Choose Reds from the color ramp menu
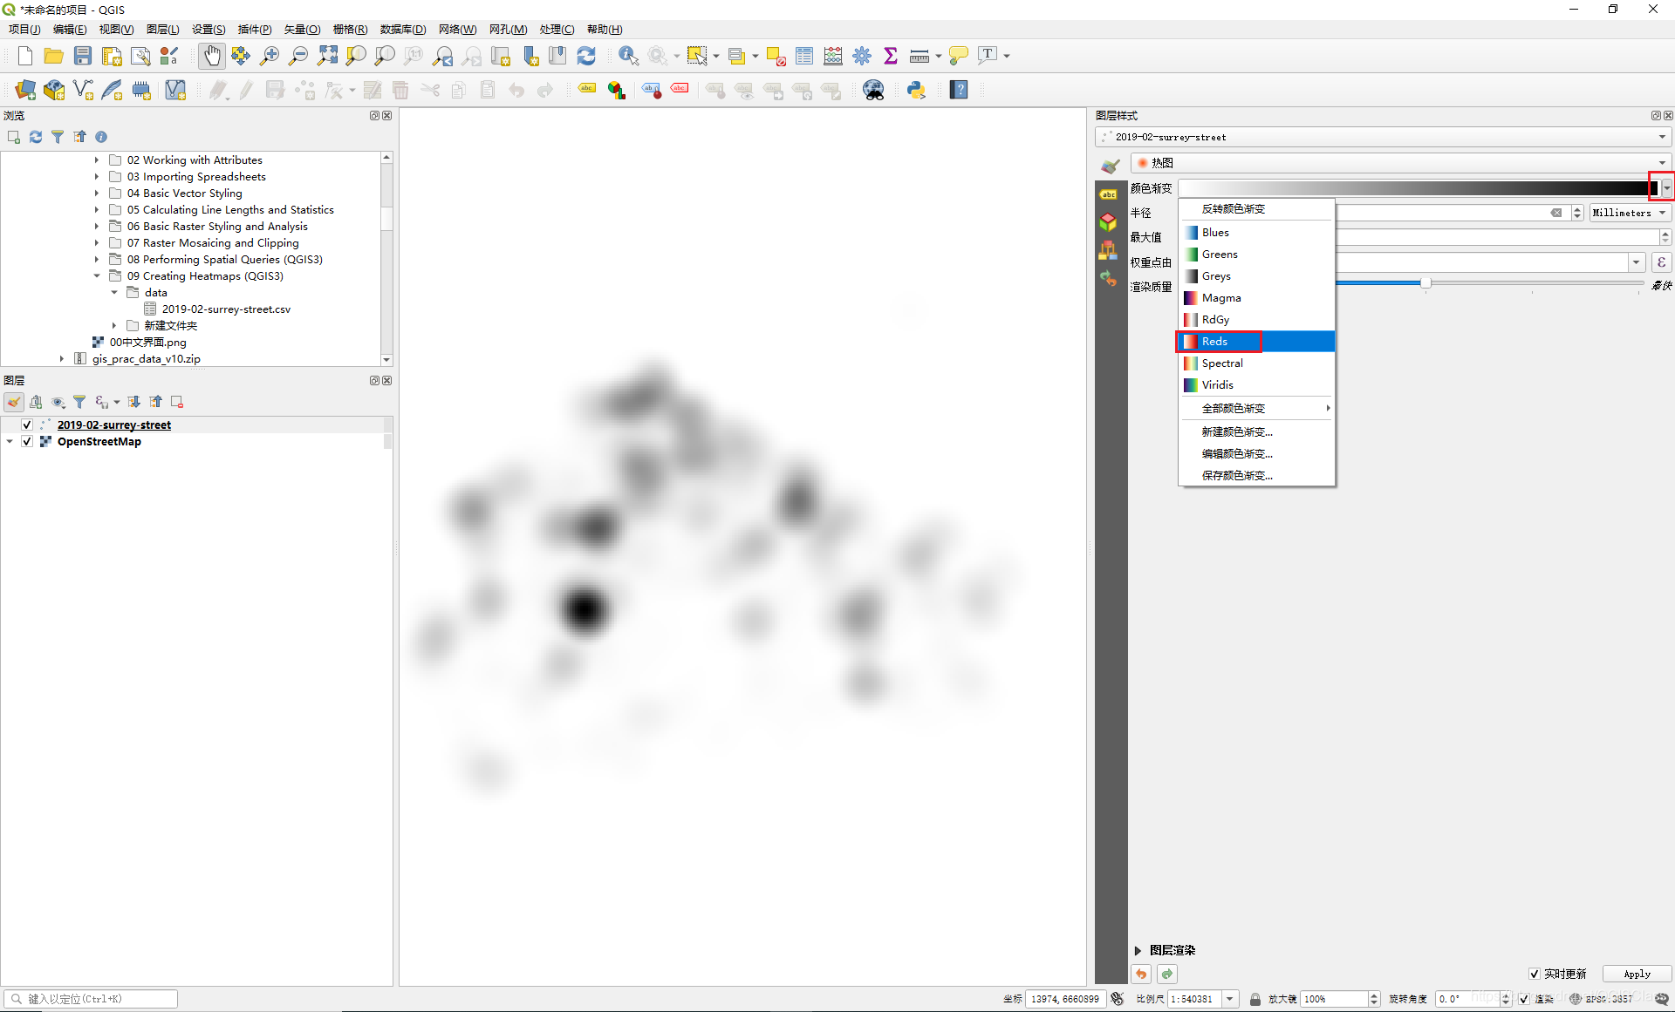 [1214, 341]
